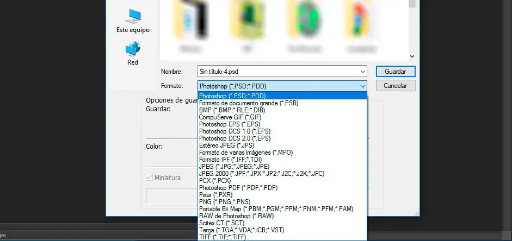
Task: Choose JPEG 2000 format option
Action: (282, 174)
